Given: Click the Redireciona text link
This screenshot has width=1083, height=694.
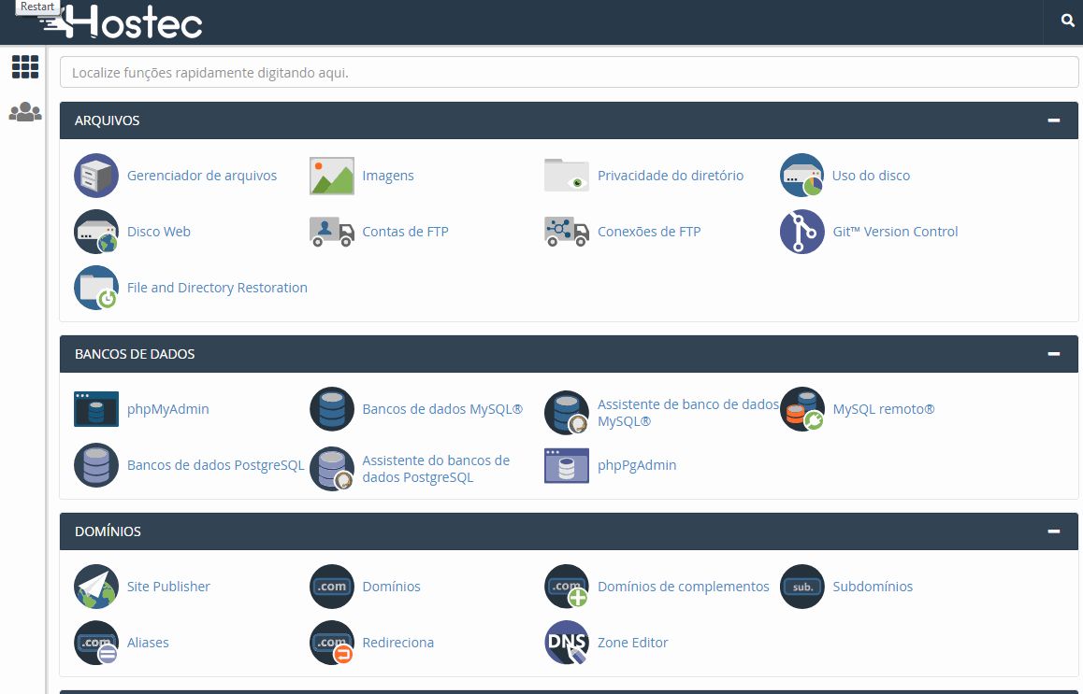Looking at the screenshot, I should point(397,643).
